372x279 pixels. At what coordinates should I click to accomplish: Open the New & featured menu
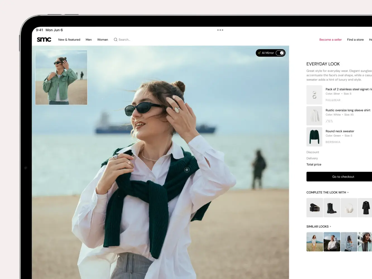(x=69, y=40)
